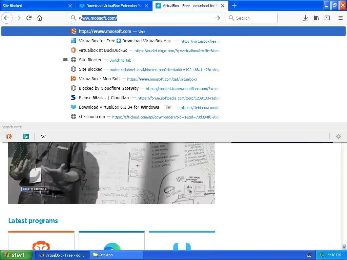Screen dimensions: 347x260
Task: Choose Please Wait... Cloudflare softpedia suggestion
Action: pos(173,98)
